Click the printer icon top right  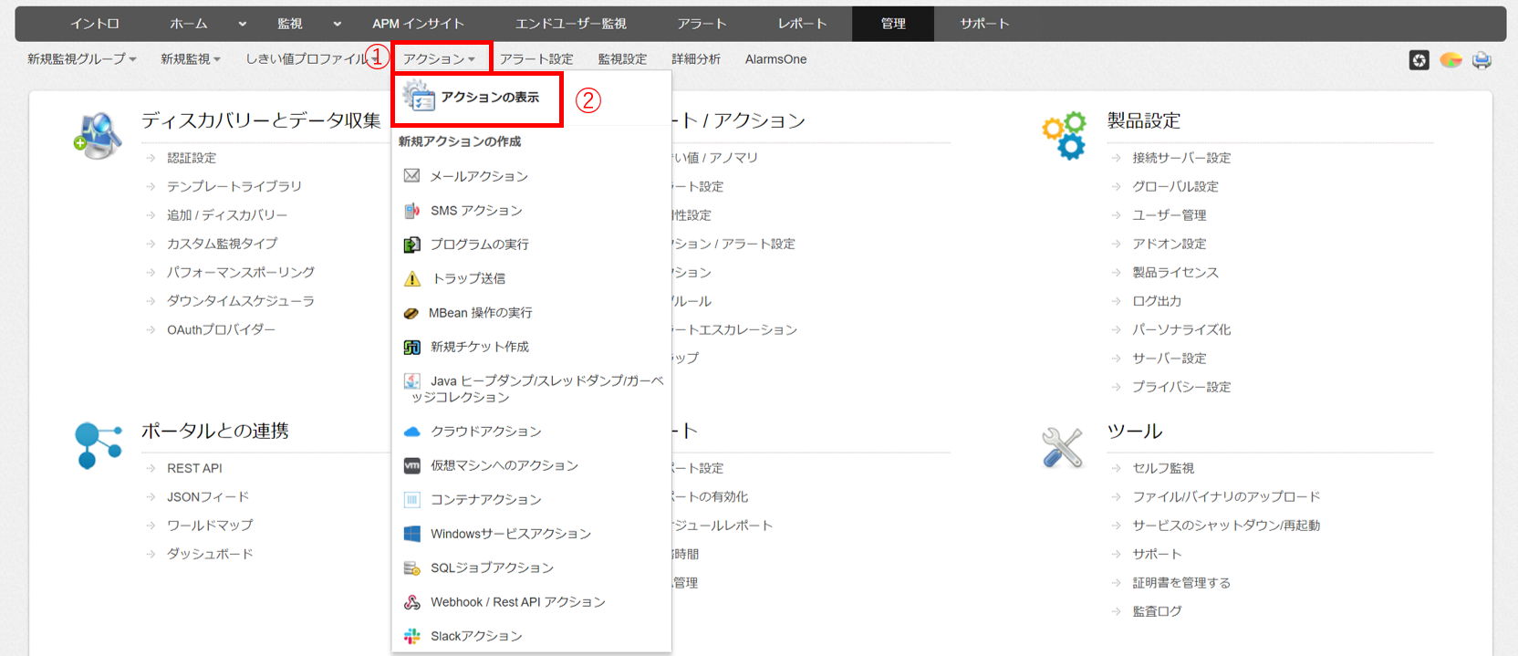click(x=1482, y=60)
